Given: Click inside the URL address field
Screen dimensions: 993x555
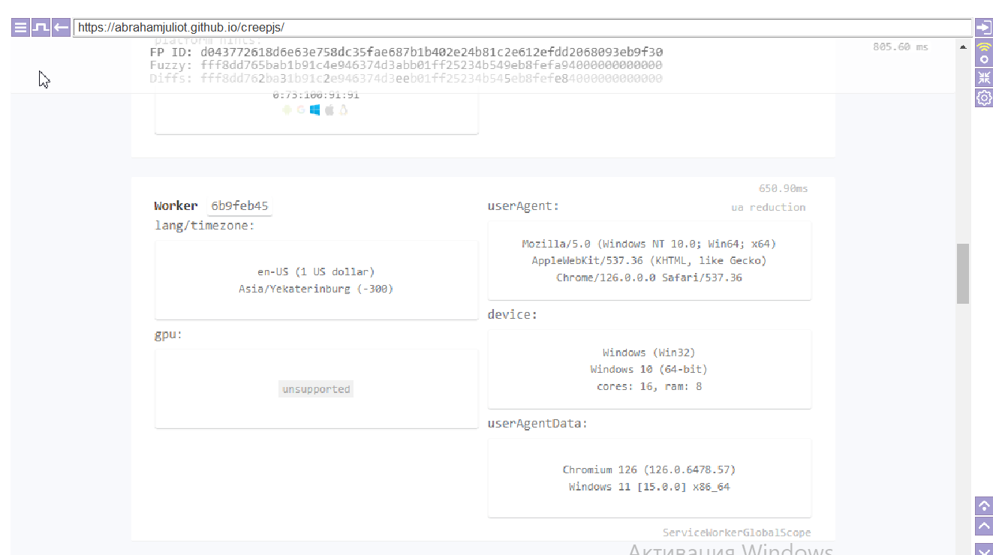Looking at the screenshot, I should pyautogui.click(x=522, y=28).
